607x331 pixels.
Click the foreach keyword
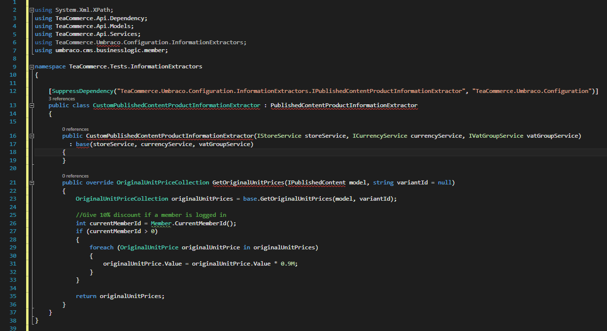101,247
